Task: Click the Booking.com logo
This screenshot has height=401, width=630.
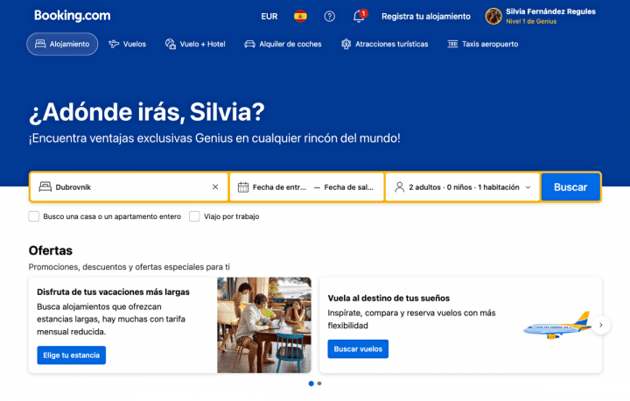Action: tap(73, 16)
